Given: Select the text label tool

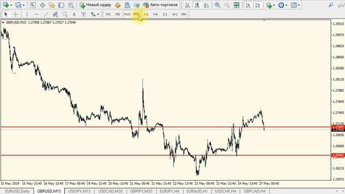Looking at the screenshot, I should (84, 15).
